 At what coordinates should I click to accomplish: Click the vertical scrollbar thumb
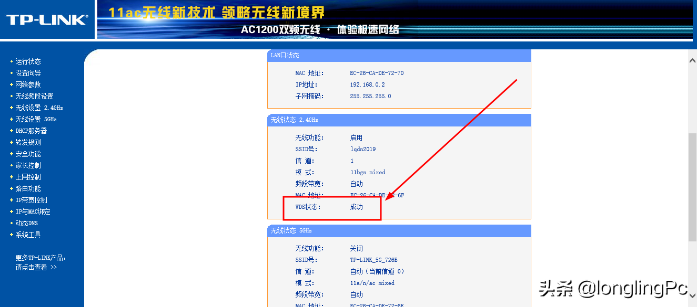692,186
